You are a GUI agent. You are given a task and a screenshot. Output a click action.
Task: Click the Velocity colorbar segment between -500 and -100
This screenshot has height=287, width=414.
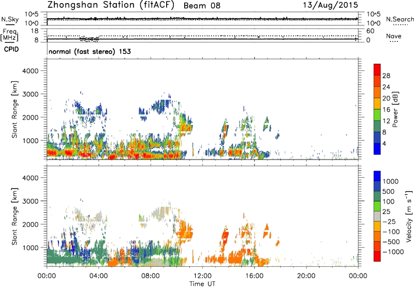coord(377,236)
